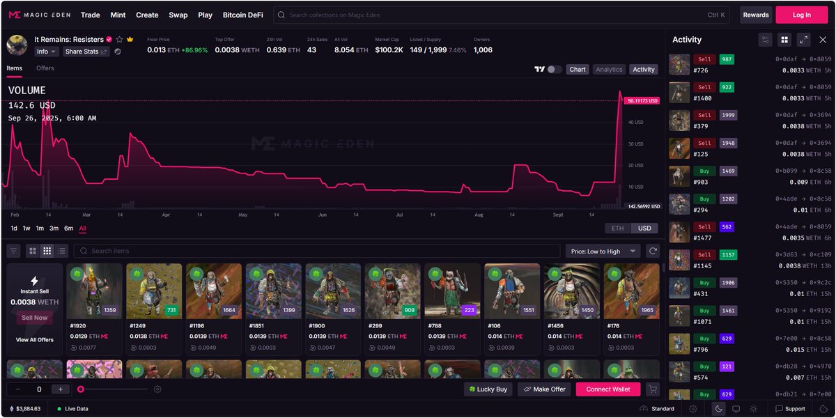
Task: Open the sweep slider settings gear
Action: point(157,389)
